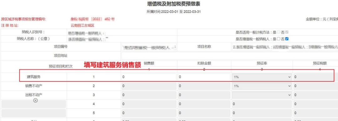Viewport: 338px width, 121px height.
Task: Open 预征率 dropdown in 销售不动产 row
Action: (262, 86)
